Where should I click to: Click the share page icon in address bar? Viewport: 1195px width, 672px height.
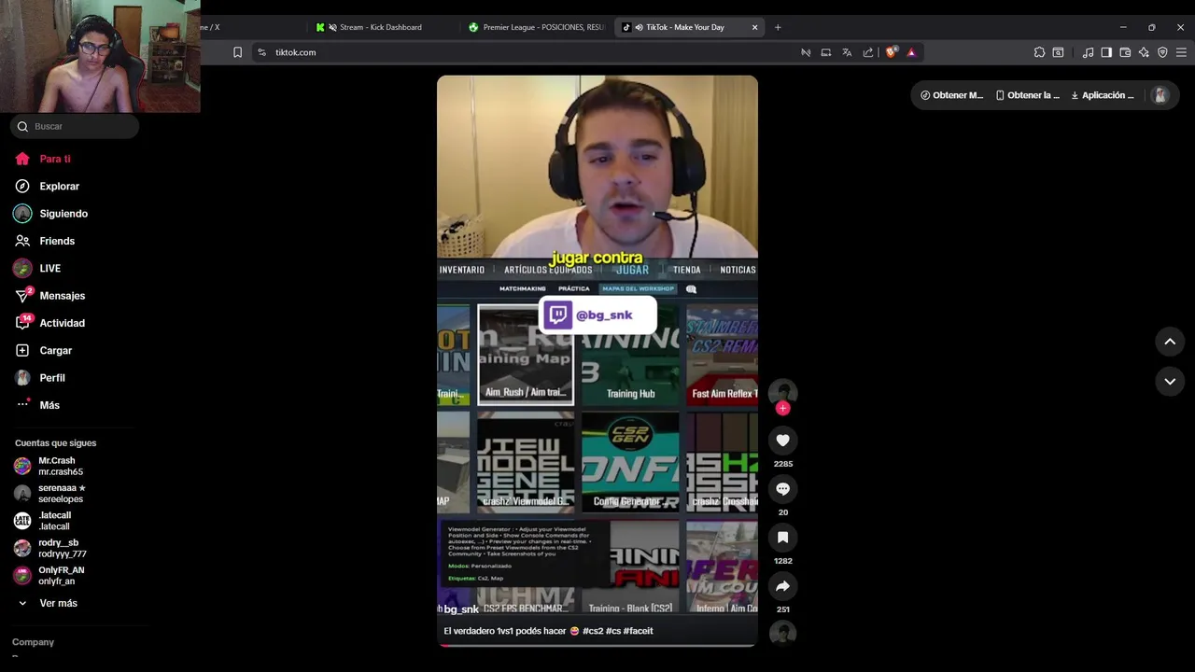pyautogui.click(x=868, y=52)
